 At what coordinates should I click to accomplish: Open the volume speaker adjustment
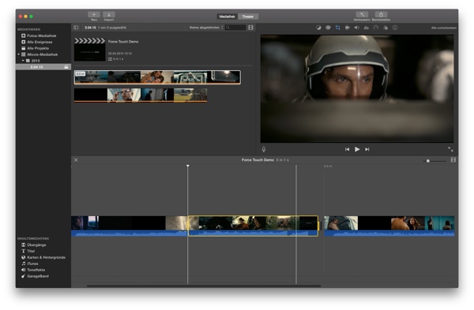(357, 28)
